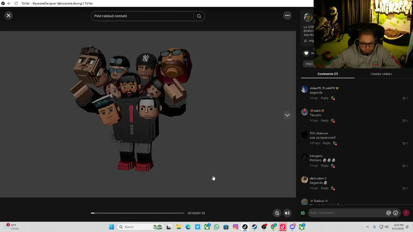Screen dimensions: 413x232
Task: Like the 'segundo' comment by JulianPR_15
Action: pos(404,98)
